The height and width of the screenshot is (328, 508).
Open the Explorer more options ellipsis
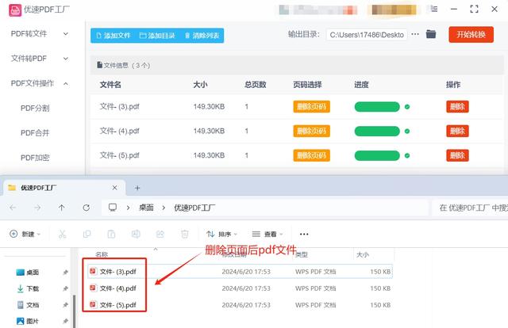coord(304,235)
